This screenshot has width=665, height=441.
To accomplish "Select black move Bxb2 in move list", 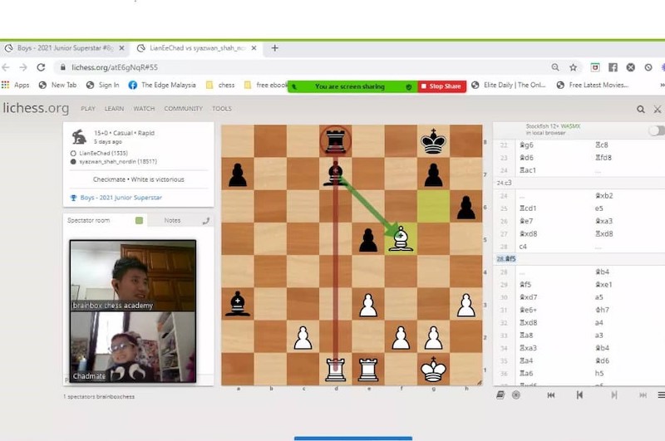I will (604, 196).
